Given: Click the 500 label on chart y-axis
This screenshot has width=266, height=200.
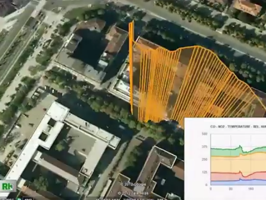Looking at the screenshot, I should [x=204, y=134].
